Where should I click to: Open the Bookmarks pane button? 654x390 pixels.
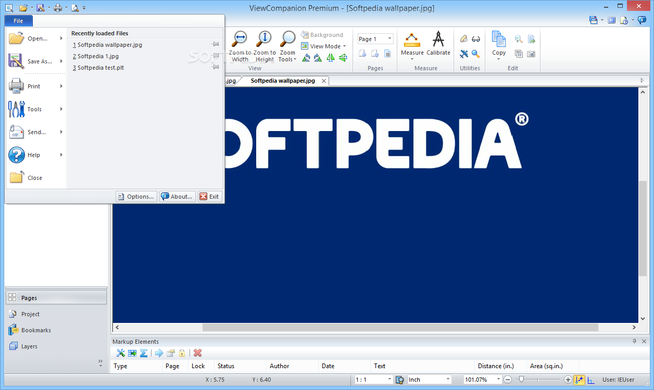click(56, 330)
